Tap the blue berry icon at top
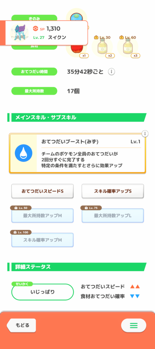This screenshot has height=349, width=155. 77,16
